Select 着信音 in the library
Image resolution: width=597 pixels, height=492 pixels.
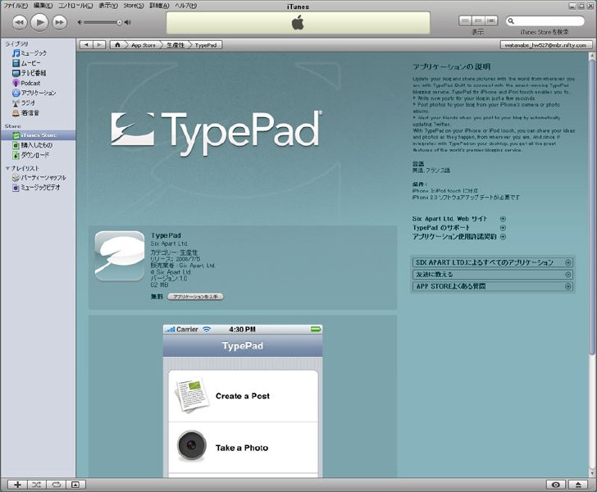[x=25, y=112]
